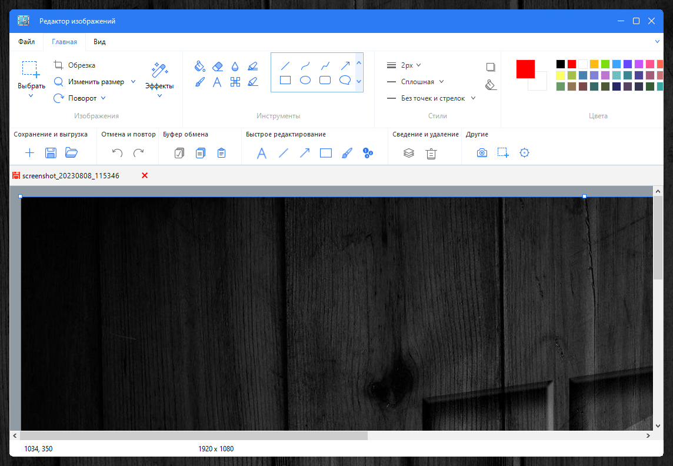
Task: Select the zigzag polyline shape
Action: click(x=325, y=66)
